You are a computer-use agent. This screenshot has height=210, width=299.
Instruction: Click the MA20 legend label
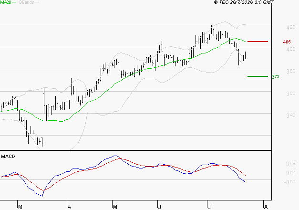click(6, 2)
